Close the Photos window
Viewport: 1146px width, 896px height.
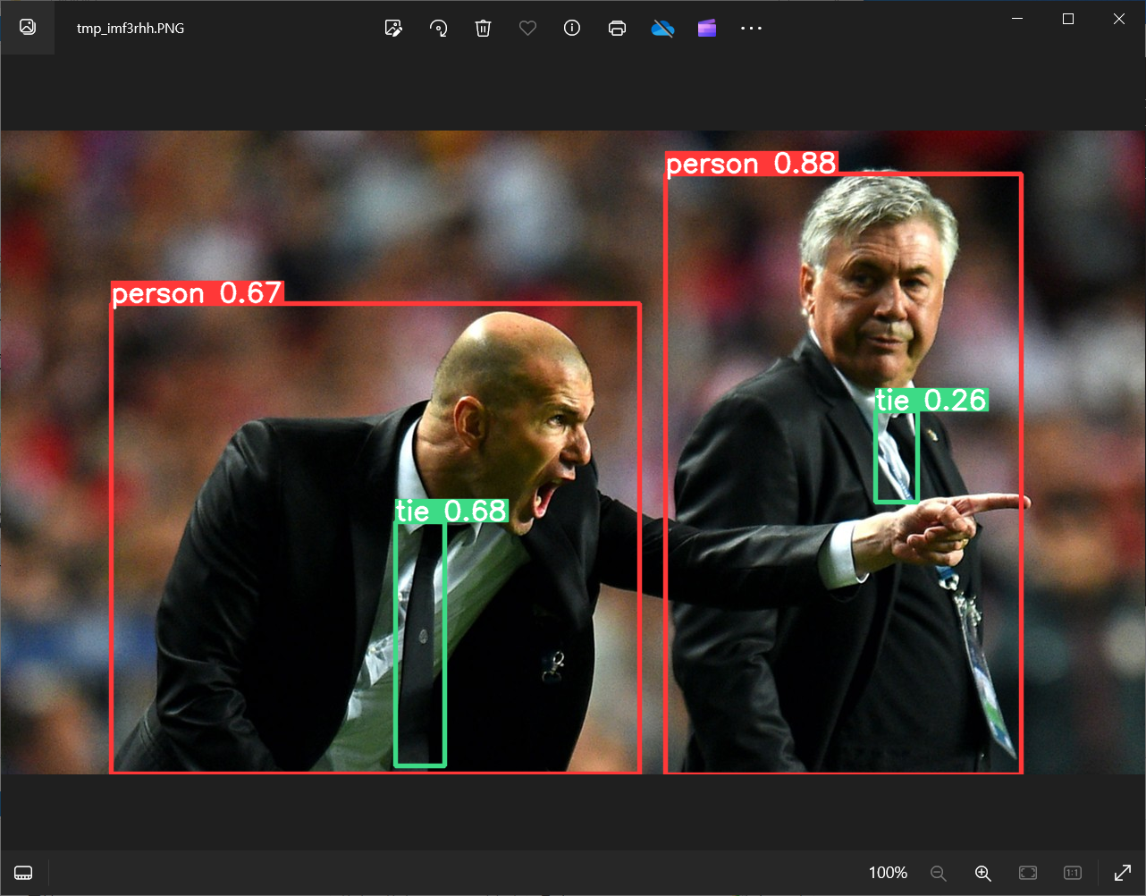coord(1119,19)
